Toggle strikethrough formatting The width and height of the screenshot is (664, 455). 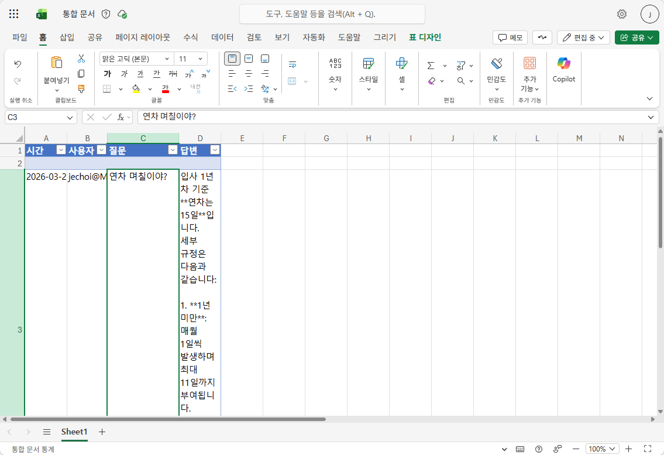(173, 74)
